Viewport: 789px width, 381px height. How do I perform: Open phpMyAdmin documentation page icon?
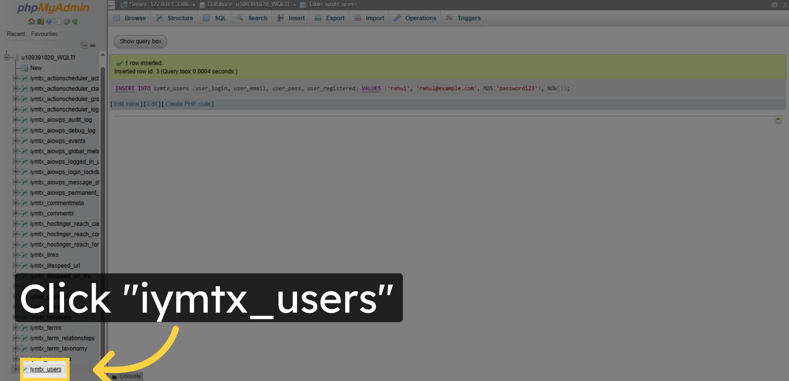[57, 21]
